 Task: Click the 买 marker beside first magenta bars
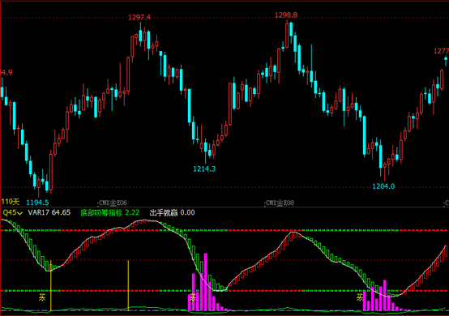click(193, 297)
